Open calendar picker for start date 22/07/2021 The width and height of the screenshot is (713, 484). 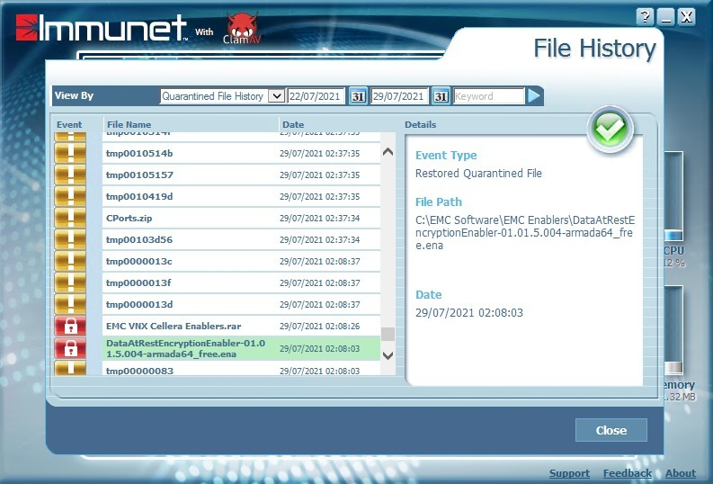(358, 96)
